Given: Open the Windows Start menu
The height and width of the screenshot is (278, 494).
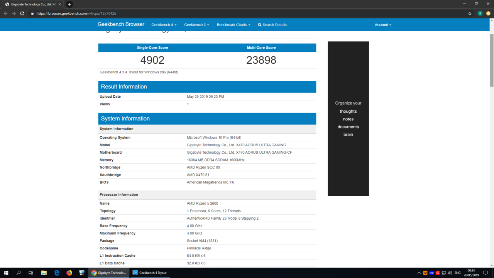Looking at the screenshot, I should click(x=6, y=273).
